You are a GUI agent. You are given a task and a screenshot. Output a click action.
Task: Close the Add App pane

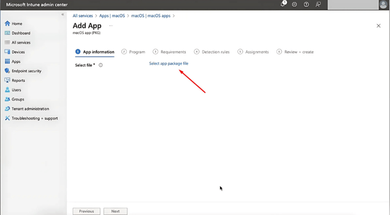(x=378, y=26)
